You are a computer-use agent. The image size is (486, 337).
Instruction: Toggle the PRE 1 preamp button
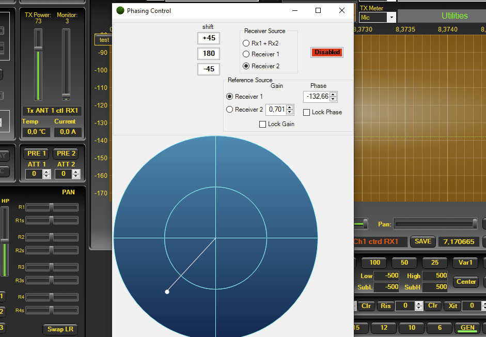click(37, 154)
